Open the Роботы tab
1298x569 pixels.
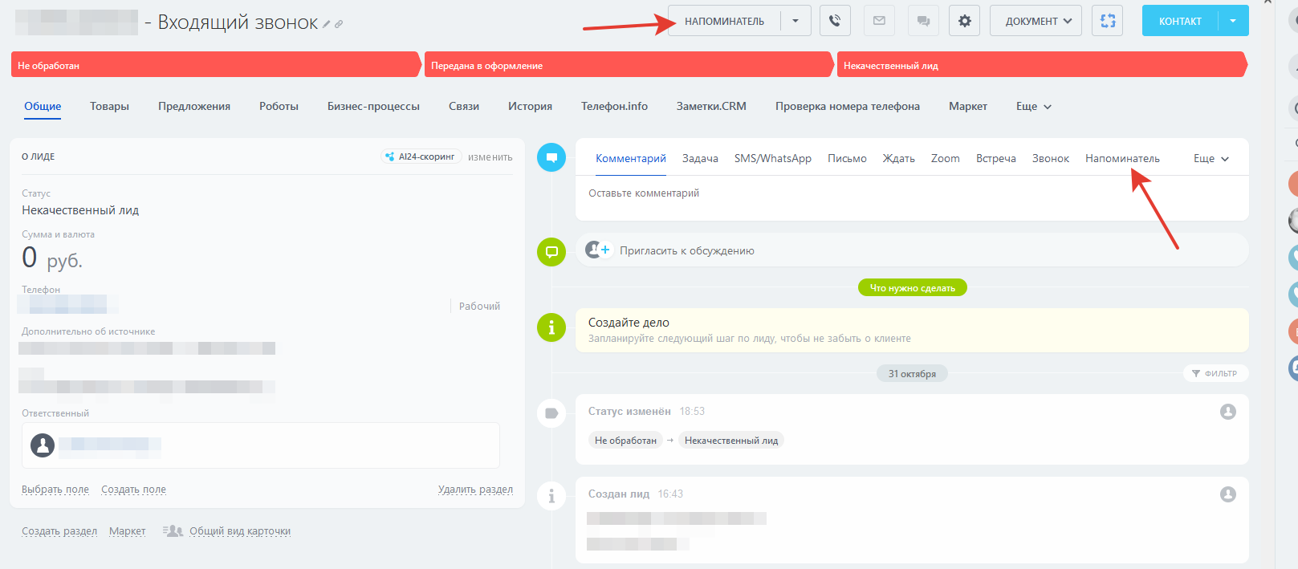(x=279, y=106)
